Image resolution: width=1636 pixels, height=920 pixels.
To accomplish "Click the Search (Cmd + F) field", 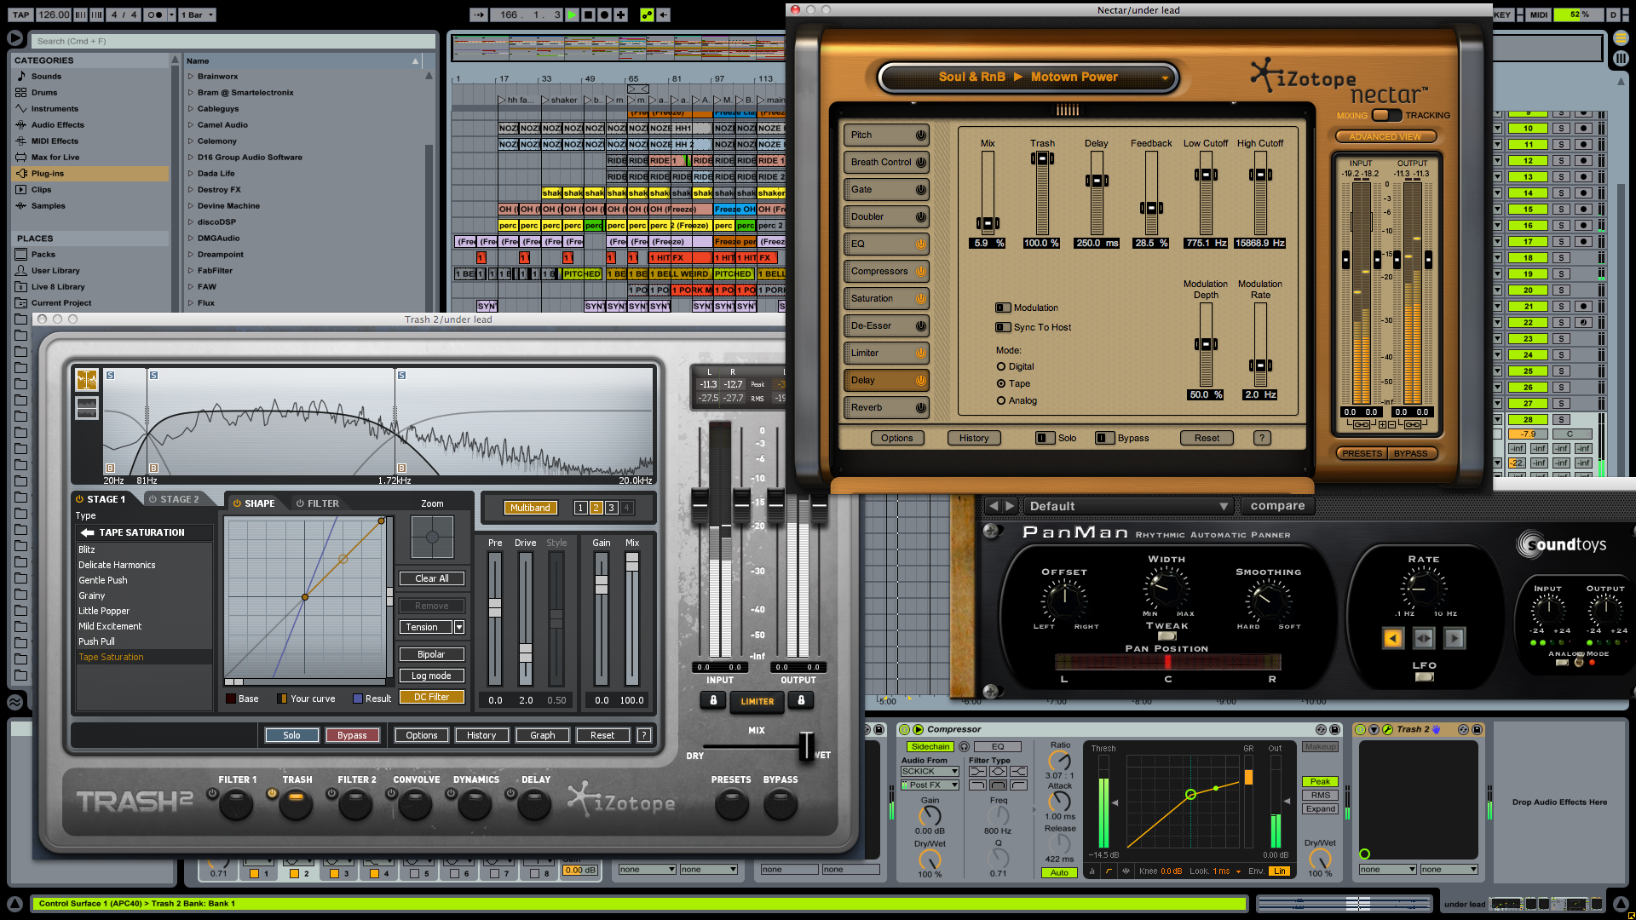I will (233, 41).
